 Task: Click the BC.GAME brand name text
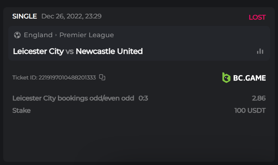(249, 78)
